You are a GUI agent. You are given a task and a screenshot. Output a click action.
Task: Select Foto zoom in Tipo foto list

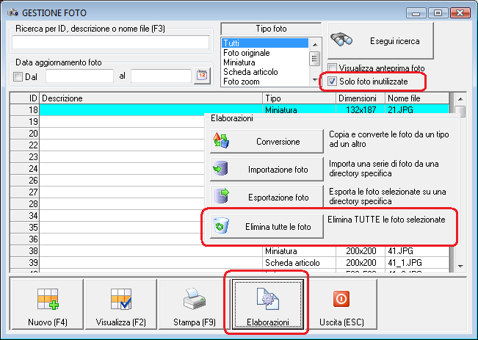tap(265, 82)
